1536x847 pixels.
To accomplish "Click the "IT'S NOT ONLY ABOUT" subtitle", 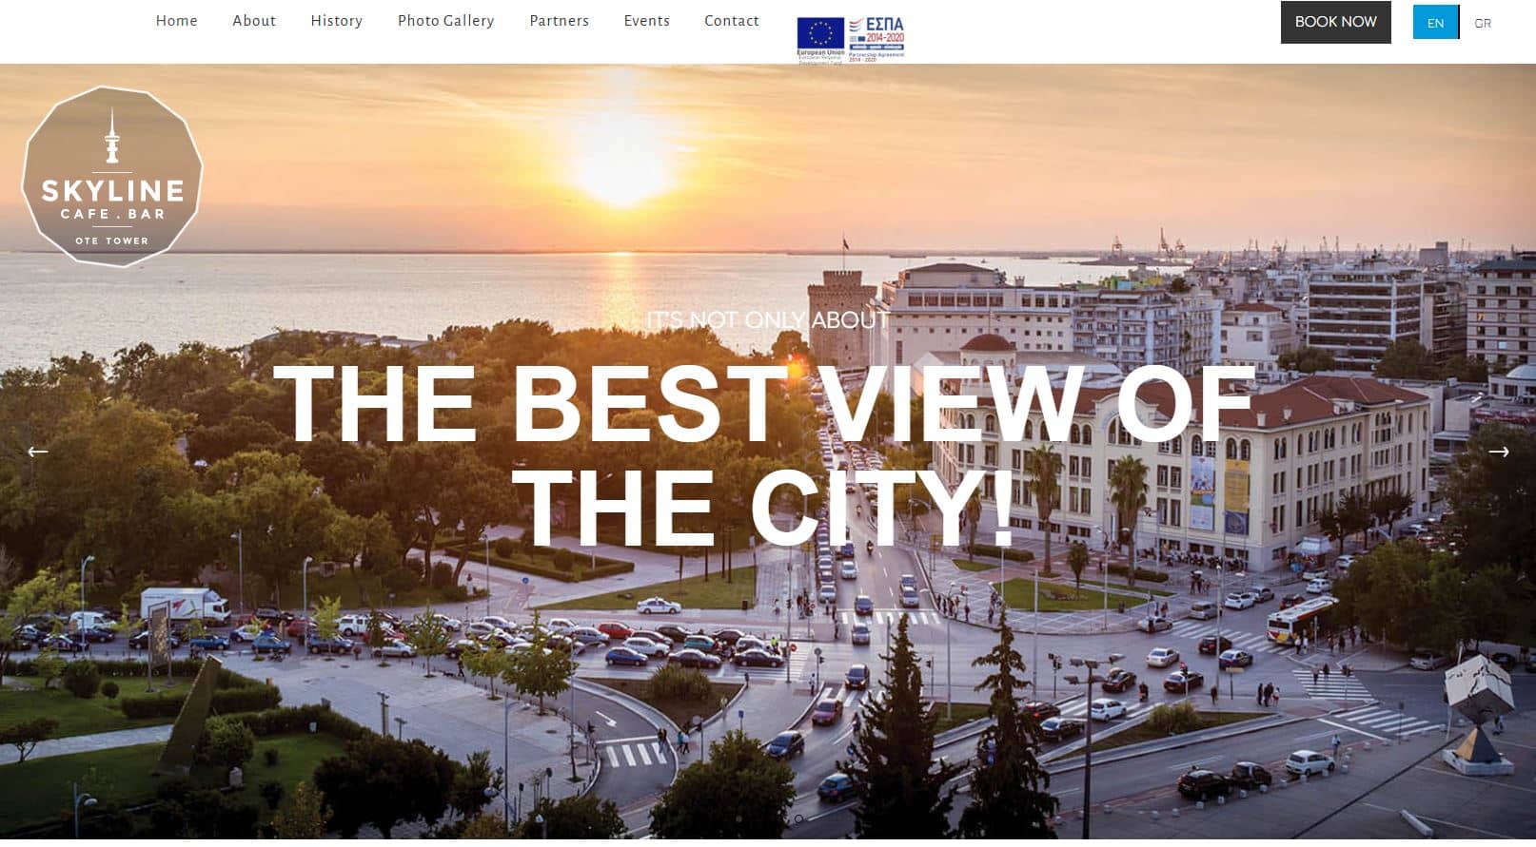I will 767,320.
